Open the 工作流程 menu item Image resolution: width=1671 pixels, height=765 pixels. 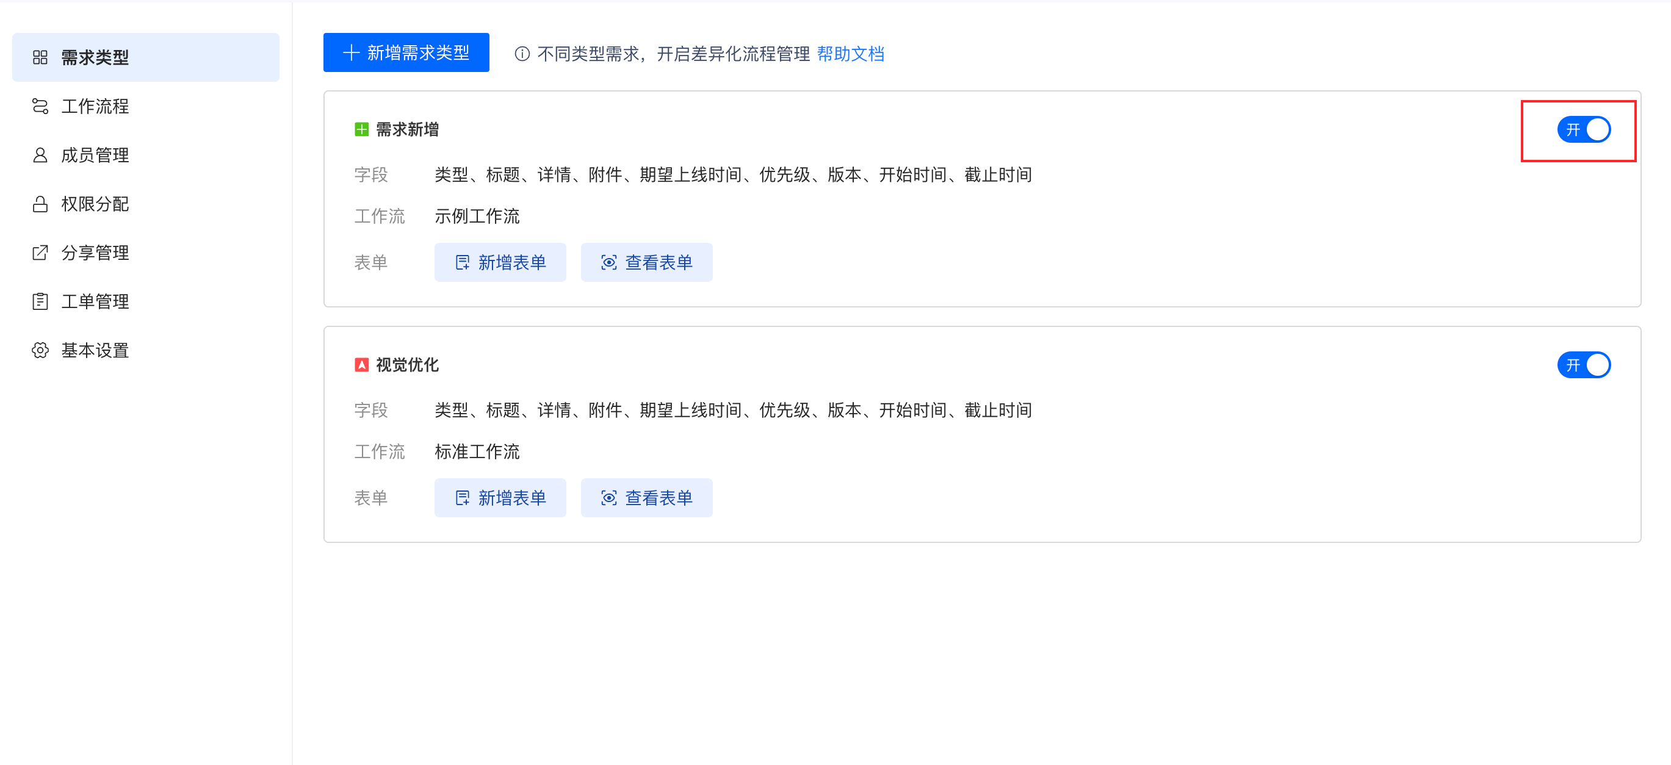pyautogui.click(x=95, y=106)
